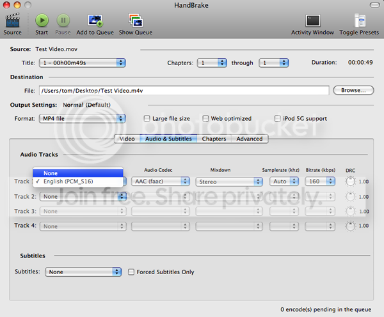The image size is (384, 317).
Task: Switch to the Video tab
Action: pyautogui.click(x=127, y=139)
